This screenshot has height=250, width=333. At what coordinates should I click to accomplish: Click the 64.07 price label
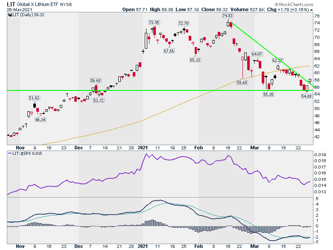(x=257, y=54)
